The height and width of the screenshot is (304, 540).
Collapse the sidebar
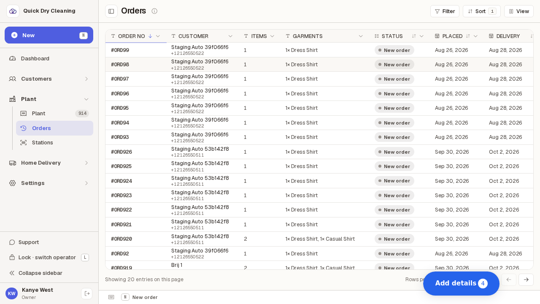[49, 273]
